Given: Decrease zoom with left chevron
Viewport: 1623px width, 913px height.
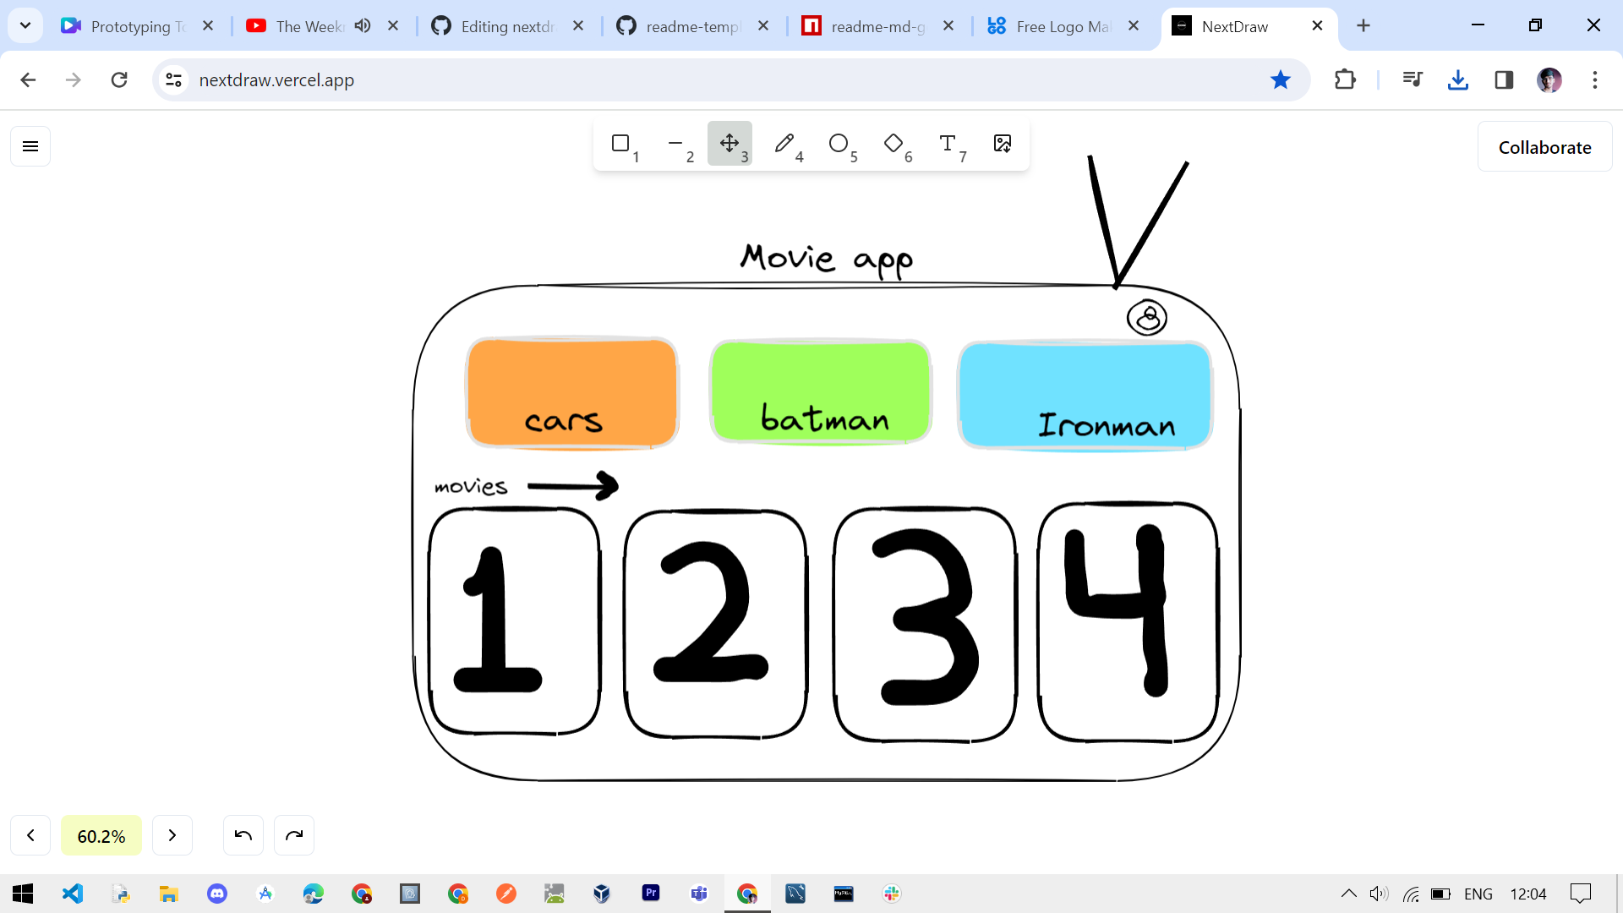Looking at the screenshot, I should (x=30, y=836).
